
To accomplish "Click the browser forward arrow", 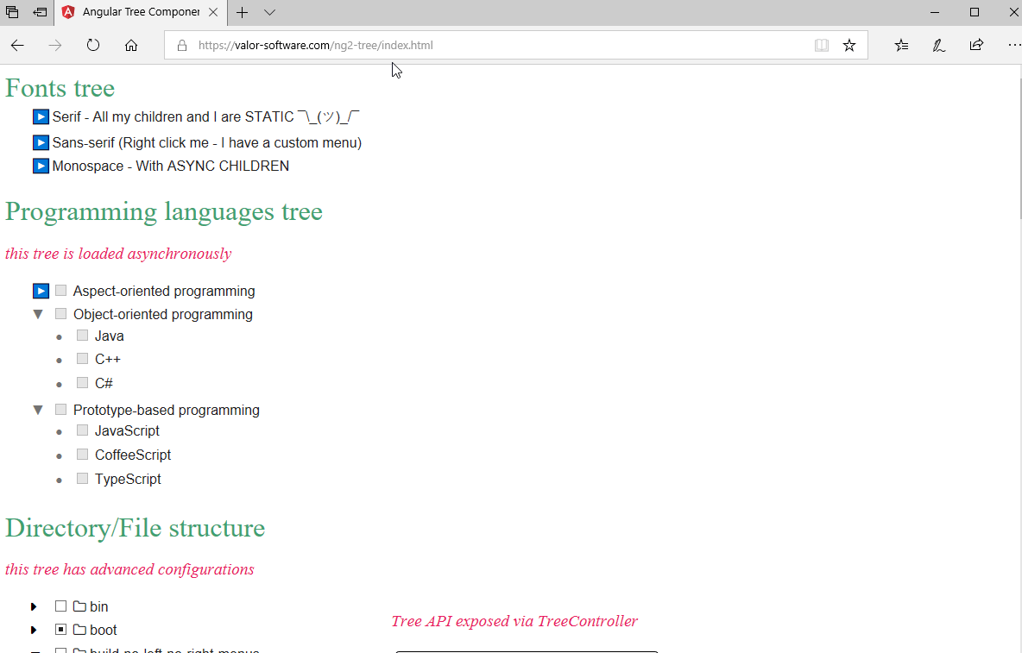I will pos(55,45).
